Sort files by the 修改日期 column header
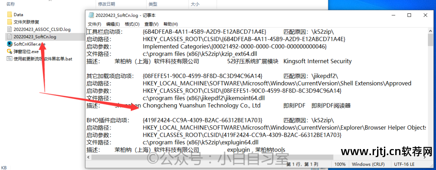The height and width of the screenshot is (170, 436). 107,4
